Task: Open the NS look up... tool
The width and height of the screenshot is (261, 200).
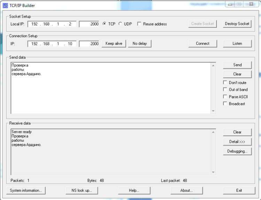Action: click(82, 190)
